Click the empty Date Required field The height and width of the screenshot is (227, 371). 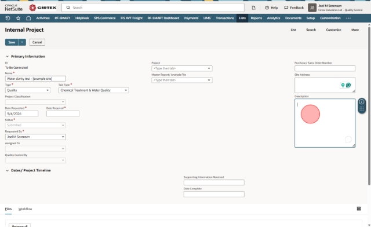pyautogui.click(x=63, y=113)
